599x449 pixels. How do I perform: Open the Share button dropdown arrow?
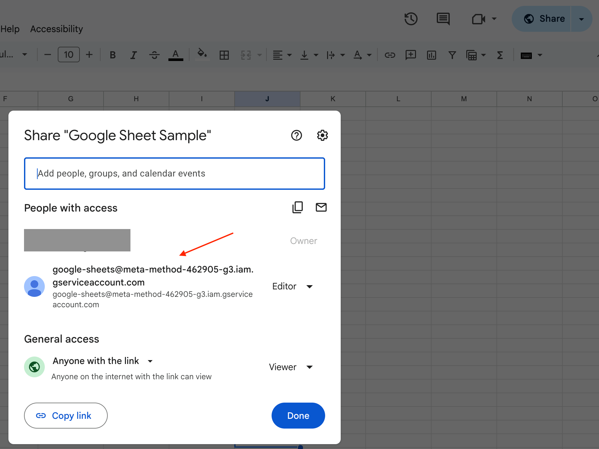[581, 19]
